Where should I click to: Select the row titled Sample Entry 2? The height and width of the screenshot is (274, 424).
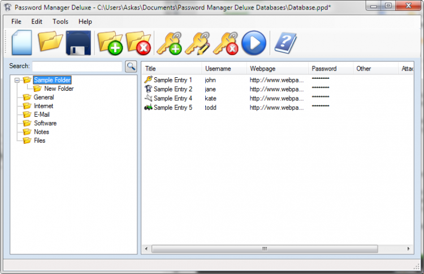click(278, 89)
